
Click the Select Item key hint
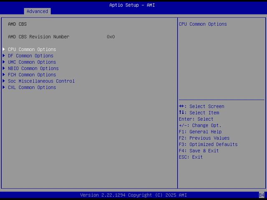(x=199, y=112)
